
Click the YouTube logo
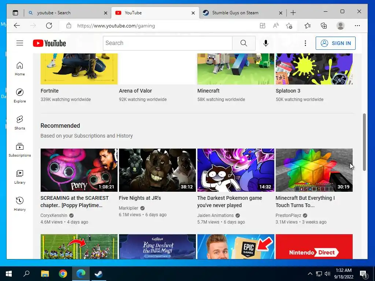click(x=49, y=43)
